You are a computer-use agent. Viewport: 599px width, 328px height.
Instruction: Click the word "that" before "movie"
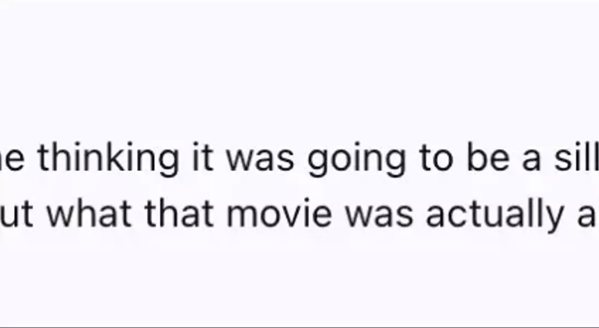179,213
